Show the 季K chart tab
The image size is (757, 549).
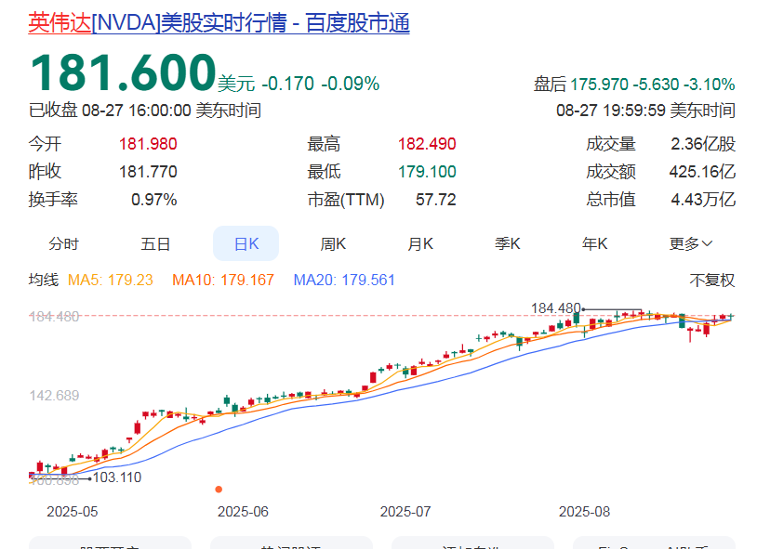508,243
